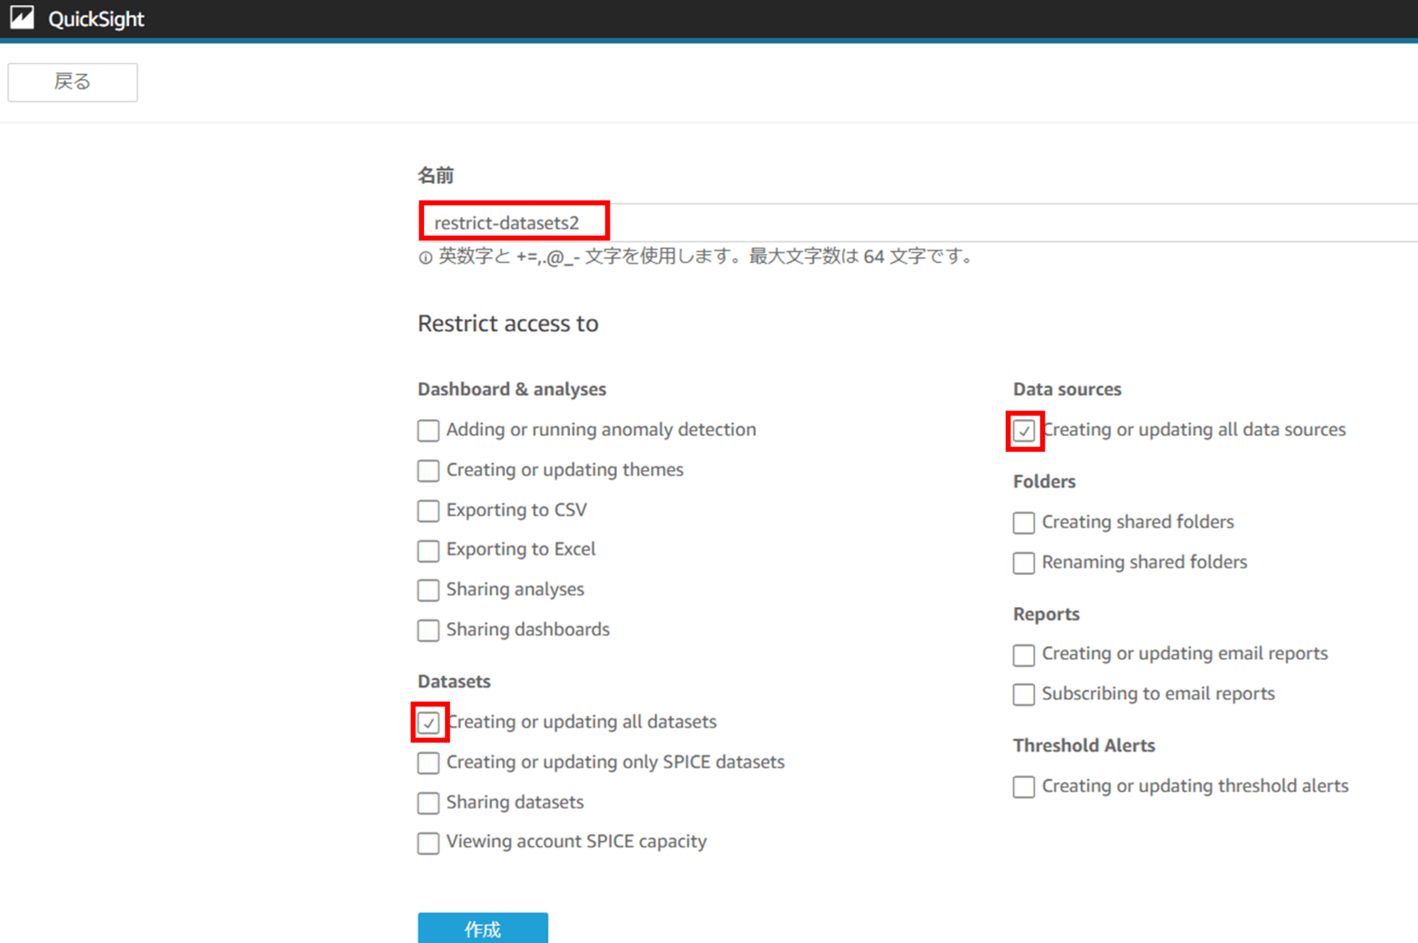Screen dimensions: 1418x943
Task: Click the QuickSight title text
Action: click(x=96, y=19)
